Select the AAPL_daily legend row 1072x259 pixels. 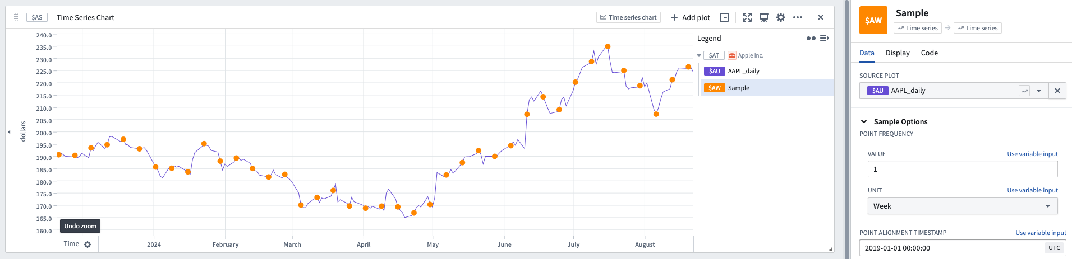point(767,71)
